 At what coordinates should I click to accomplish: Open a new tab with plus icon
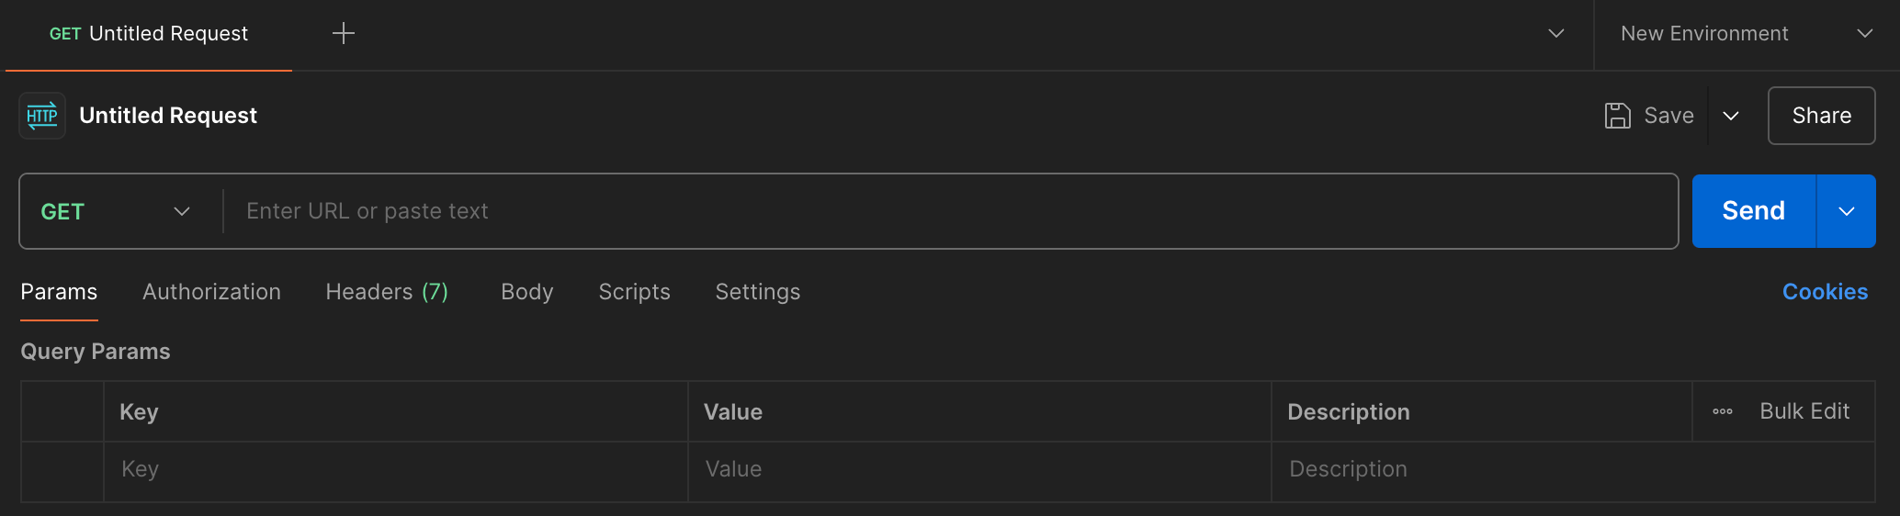tap(344, 34)
